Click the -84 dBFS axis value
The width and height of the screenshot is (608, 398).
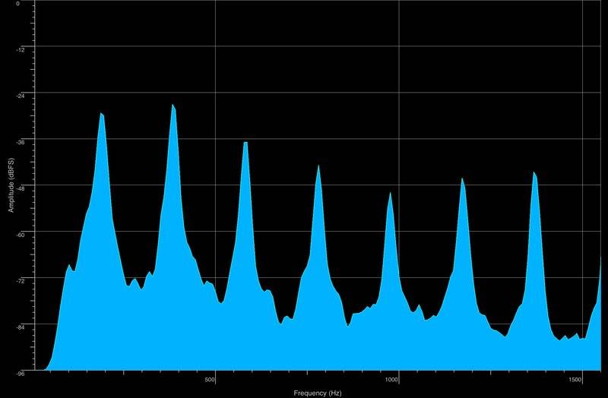click(x=21, y=327)
